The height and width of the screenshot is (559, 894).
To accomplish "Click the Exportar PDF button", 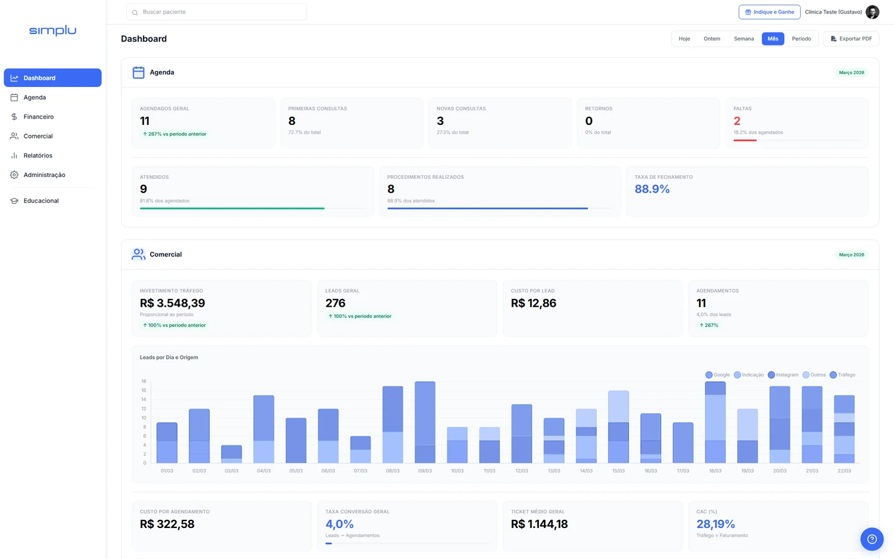I will 851,39.
